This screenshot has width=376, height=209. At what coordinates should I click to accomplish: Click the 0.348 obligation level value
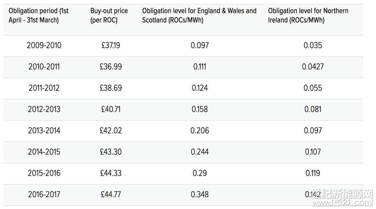[x=200, y=195]
